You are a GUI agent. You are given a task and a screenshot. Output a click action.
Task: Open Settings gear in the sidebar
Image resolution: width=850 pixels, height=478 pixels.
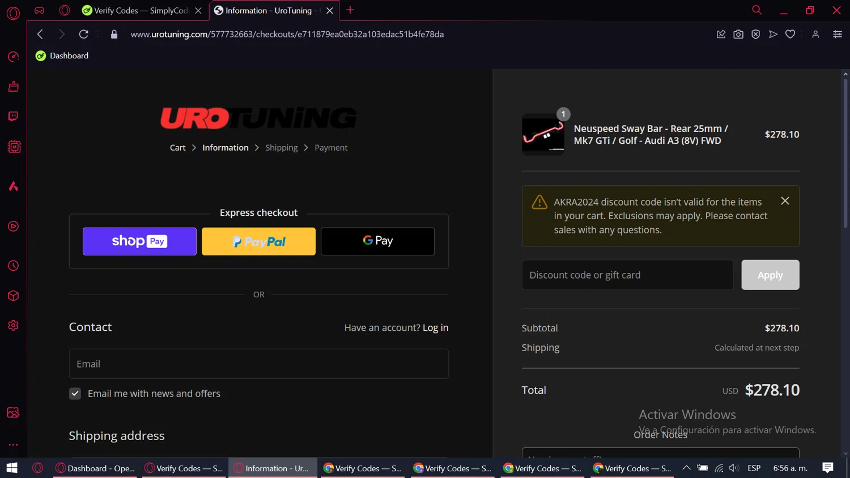coord(13,326)
